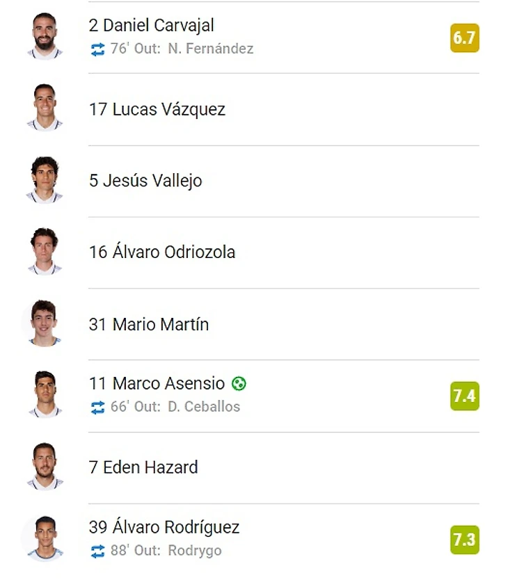Click substitution icon under Álvaro Rodríguez
The height and width of the screenshot is (587, 508).
pos(97,551)
